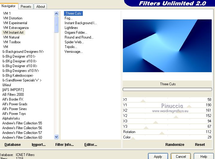Image resolution: width=215 pixels, height=159 pixels.
Task: Select &<Bkg Designer sf10 III> category
Action: pos(20,66)
